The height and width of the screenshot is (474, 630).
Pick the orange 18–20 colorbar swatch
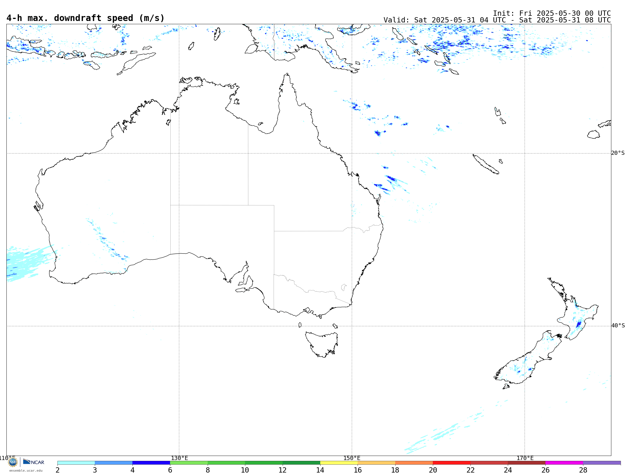(414, 463)
